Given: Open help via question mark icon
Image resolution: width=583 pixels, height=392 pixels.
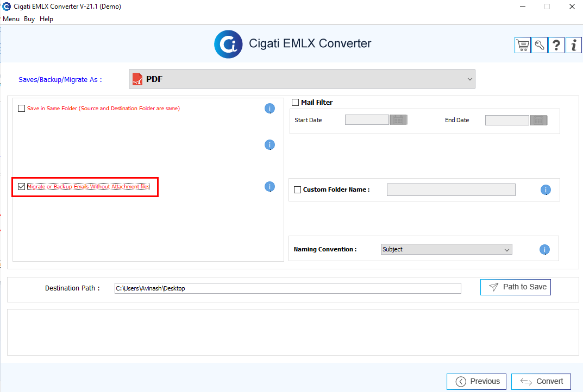Looking at the screenshot, I should click(556, 45).
